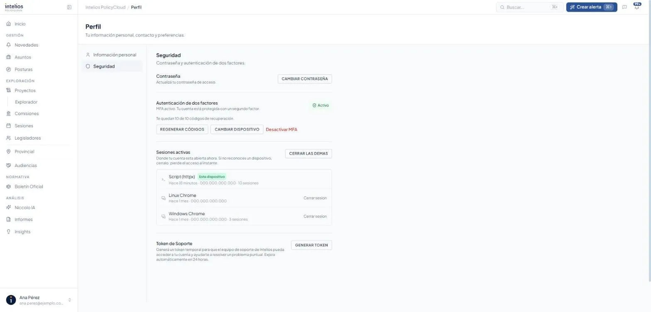The image size is (651, 312).
Task: Click the Sesiones calendar icon
Action: (9, 126)
